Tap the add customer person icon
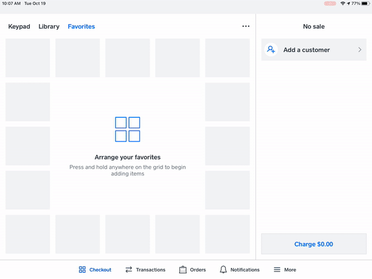The height and width of the screenshot is (279, 372). point(271,50)
